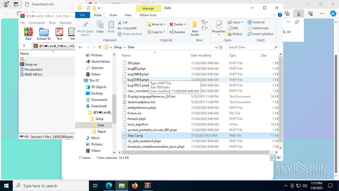
Task: Navigate back in Explorer
Action: coord(80,47)
